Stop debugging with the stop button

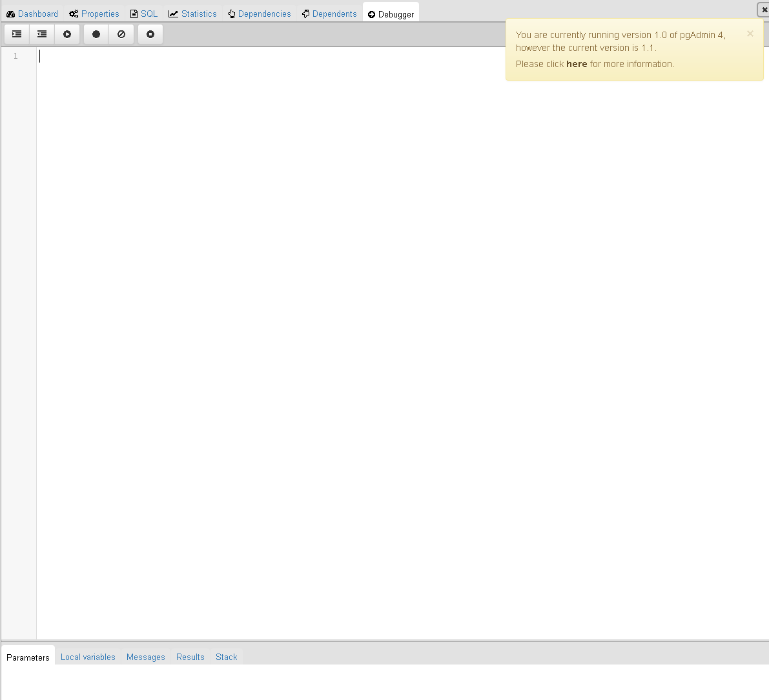point(150,34)
